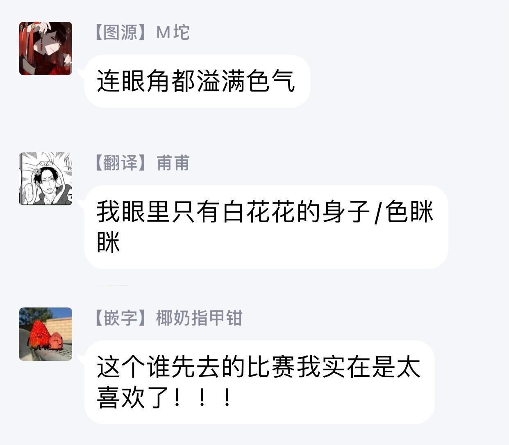The width and height of the screenshot is (509, 445).
Task: Tap the message starting 我眼里只有白花花的身子
Action: tap(266, 227)
